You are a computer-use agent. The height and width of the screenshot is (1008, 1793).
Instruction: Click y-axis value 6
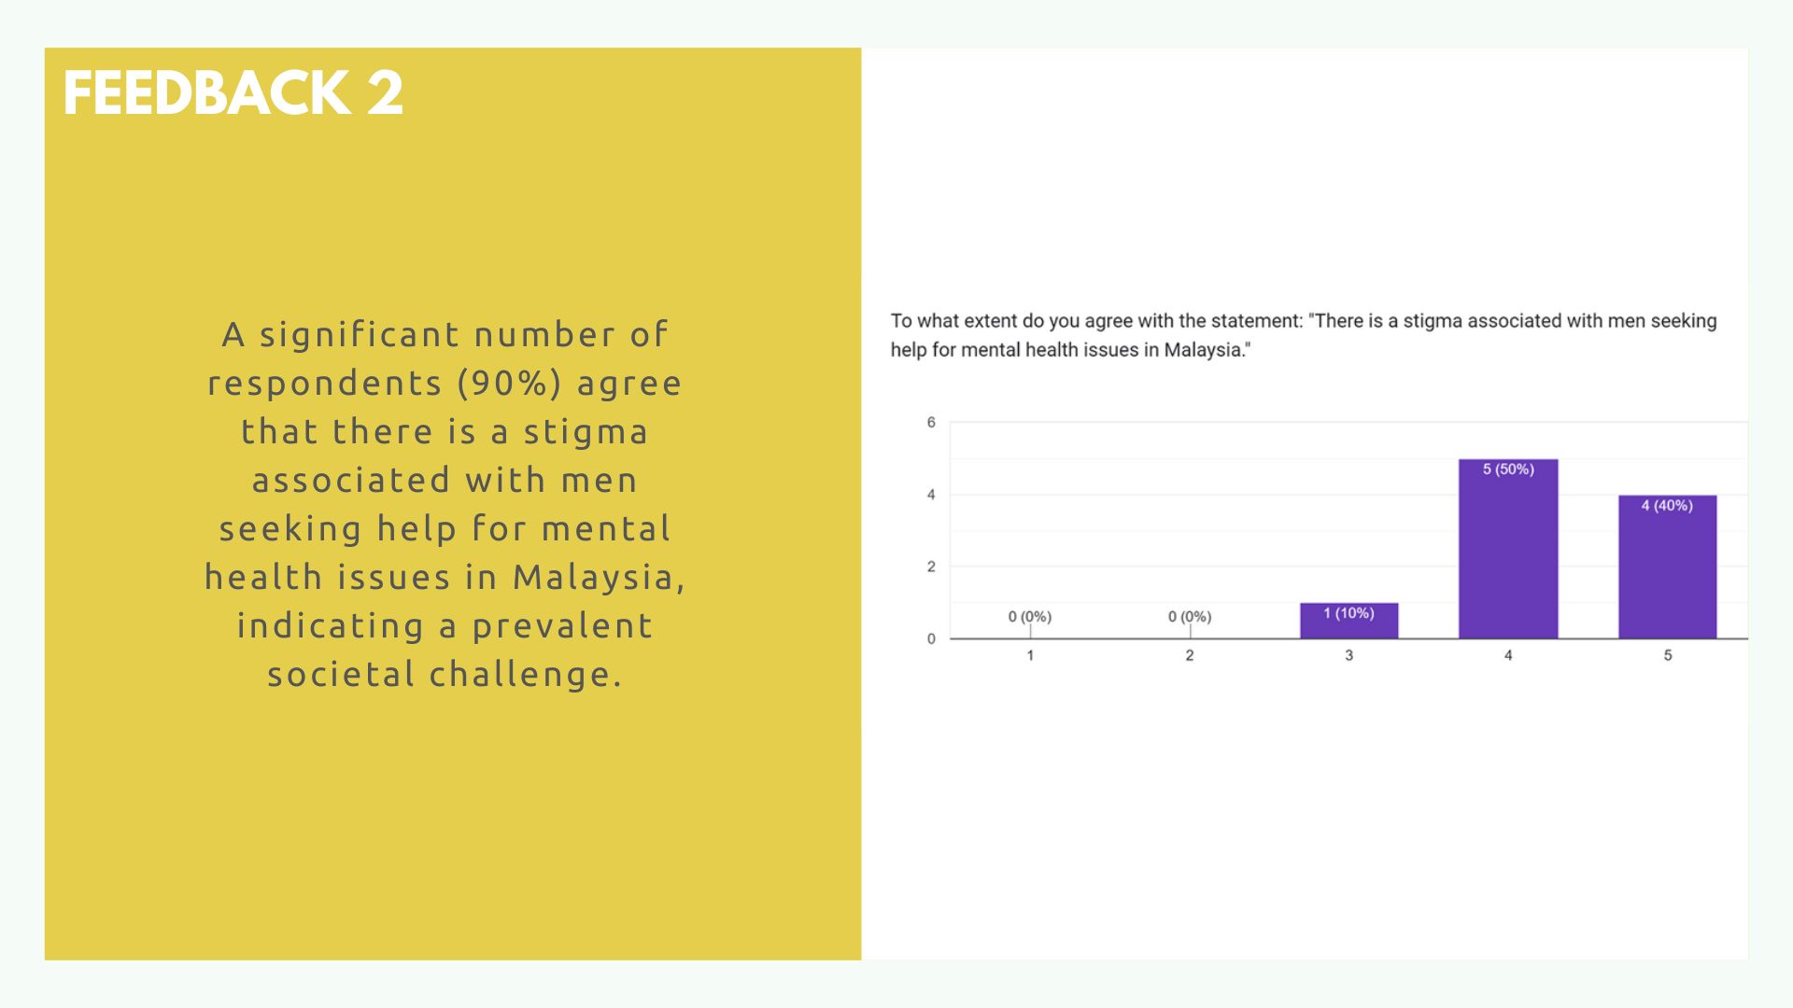930,423
